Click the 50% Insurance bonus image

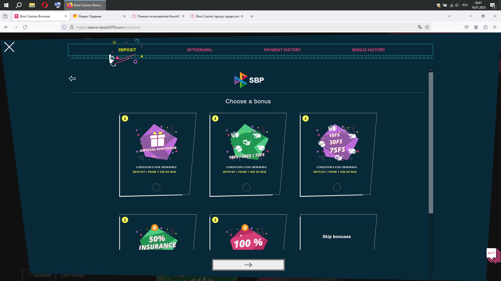pos(157,237)
